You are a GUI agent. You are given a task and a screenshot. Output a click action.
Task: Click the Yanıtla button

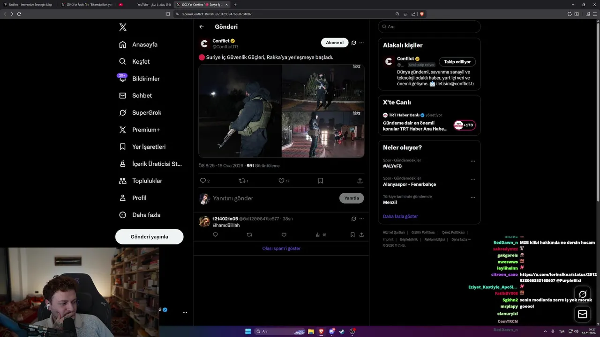pos(352,198)
